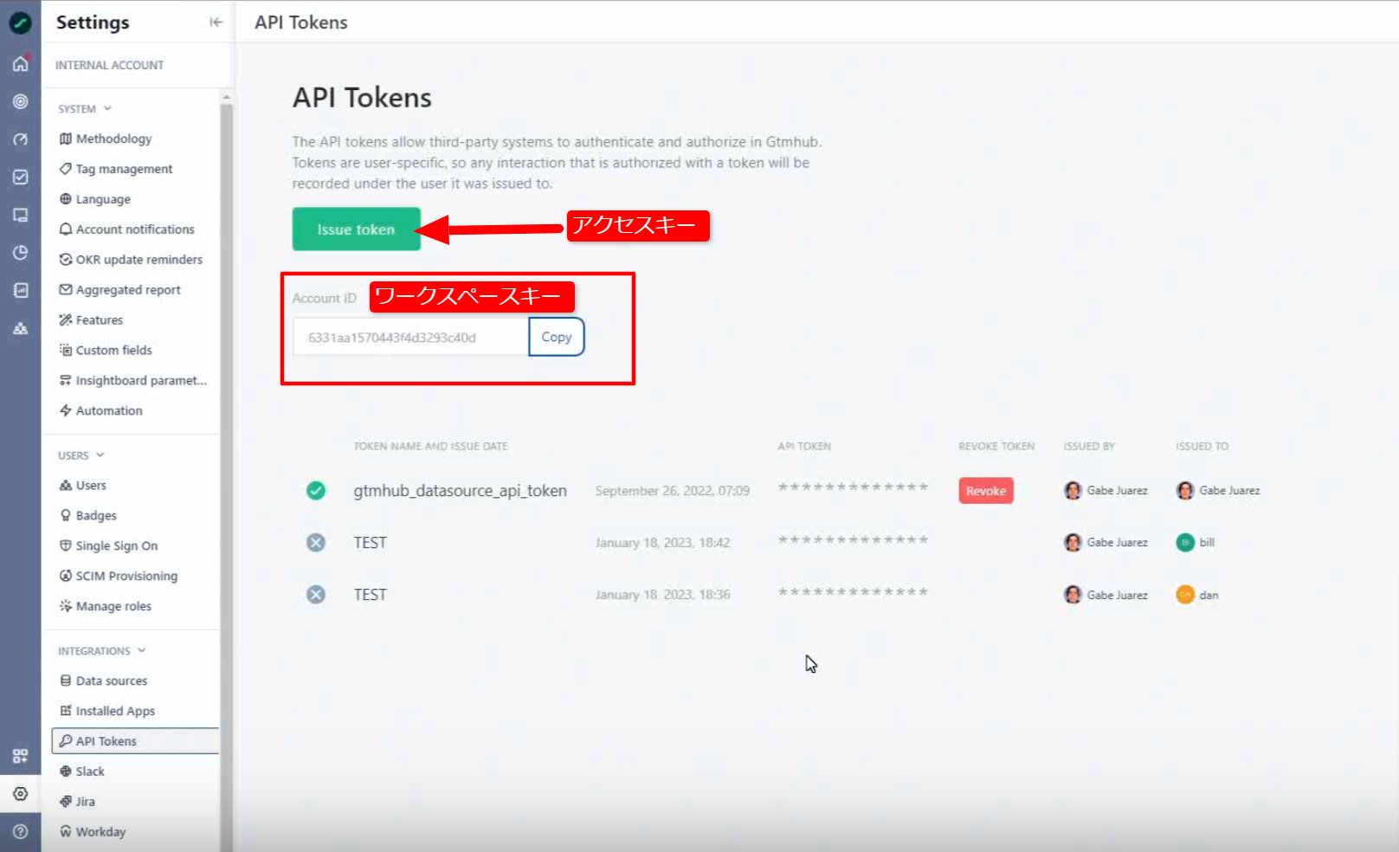The height and width of the screenshot is (852, 1399).
Task: Open the help question mark icon
Action: (x=21, y=831)
